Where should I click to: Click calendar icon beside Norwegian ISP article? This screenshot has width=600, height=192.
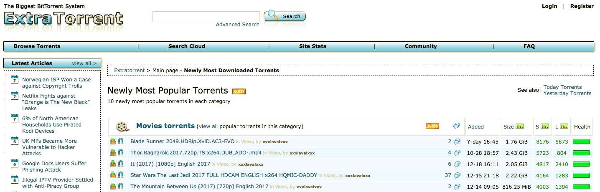click(15, 80)
